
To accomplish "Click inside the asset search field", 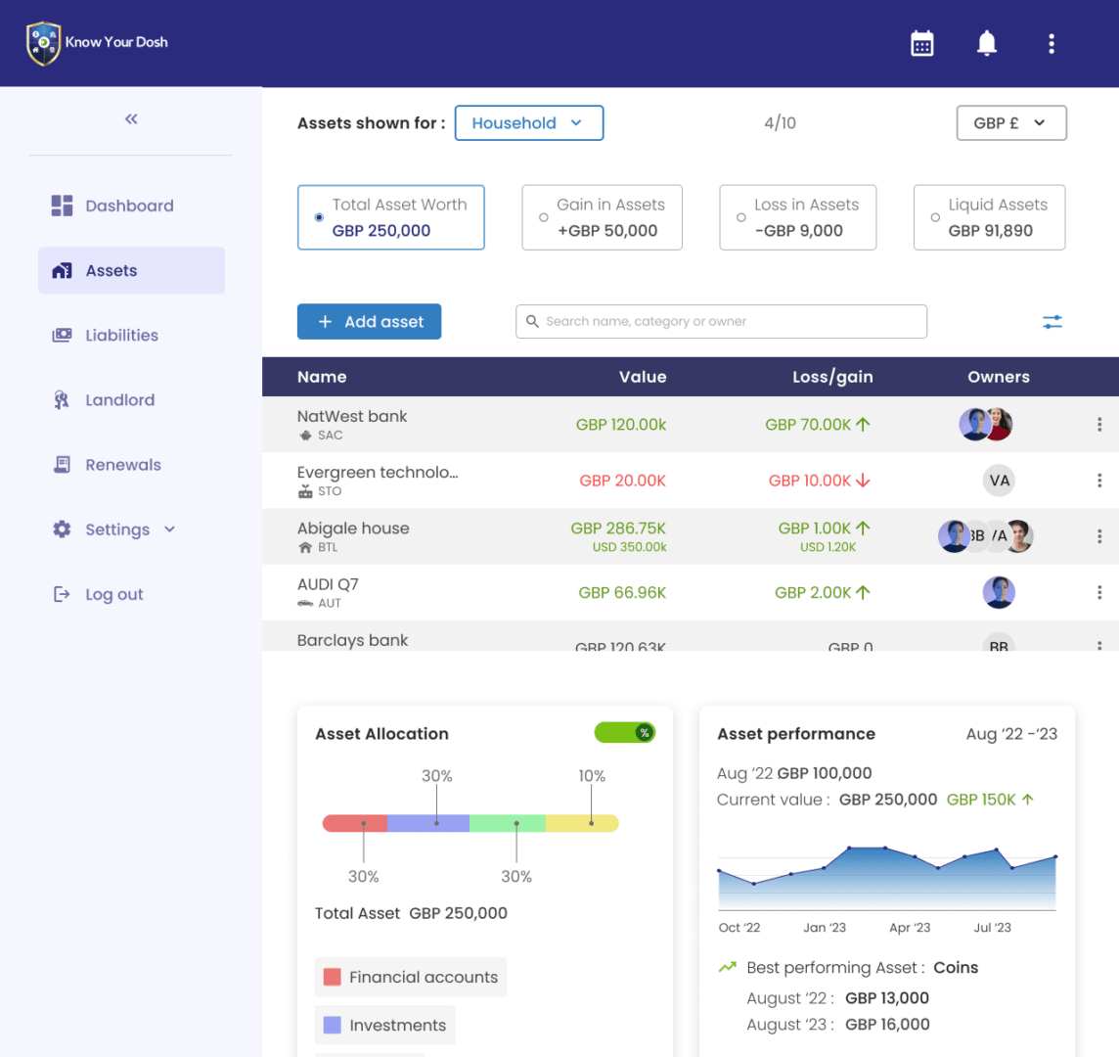I will point(721,321).
